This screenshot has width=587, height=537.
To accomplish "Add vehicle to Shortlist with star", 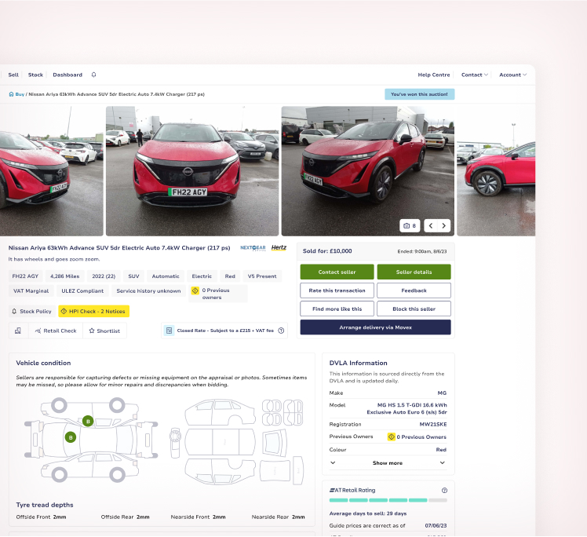I will [x=104, y=331].
